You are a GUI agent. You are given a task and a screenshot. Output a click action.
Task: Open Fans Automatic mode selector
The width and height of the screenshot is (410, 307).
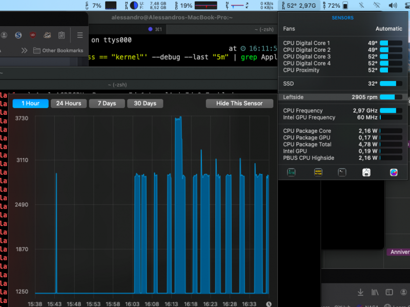pos(388,29)
